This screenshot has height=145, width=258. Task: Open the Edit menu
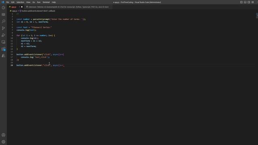[12, 2]
